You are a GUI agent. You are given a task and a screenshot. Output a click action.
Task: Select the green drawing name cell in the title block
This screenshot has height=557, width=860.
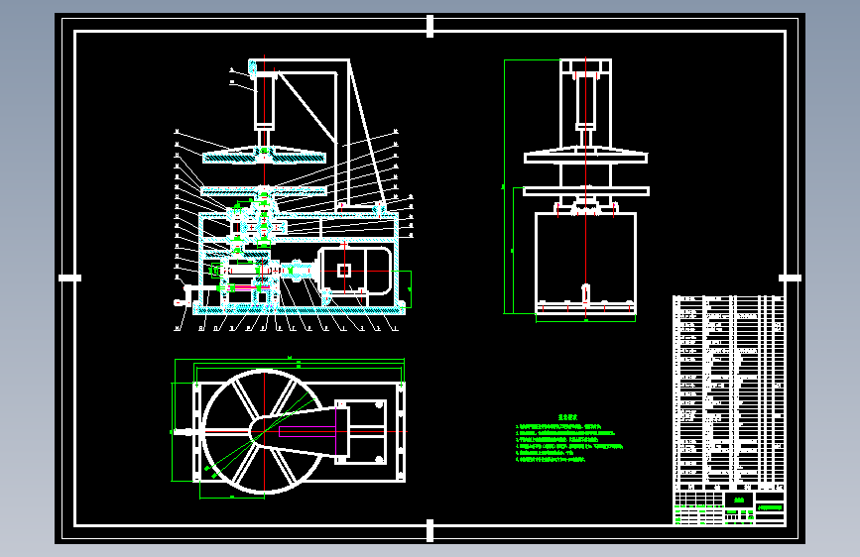770,507
